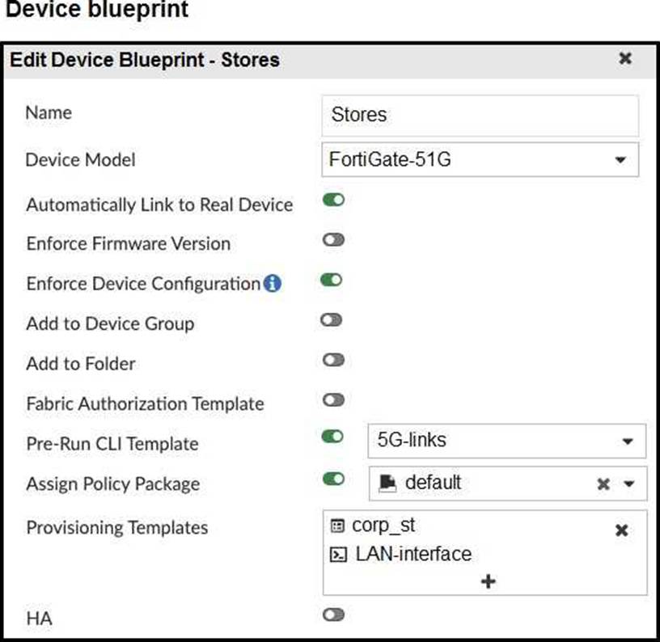This screenshot has width=660, height=642.
Task: Enable the Enforce Firmware Version toggle
Action: point(332,240)
